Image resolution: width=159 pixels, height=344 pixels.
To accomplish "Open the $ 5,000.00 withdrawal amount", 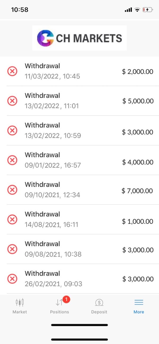I will [x=138, y=101].
